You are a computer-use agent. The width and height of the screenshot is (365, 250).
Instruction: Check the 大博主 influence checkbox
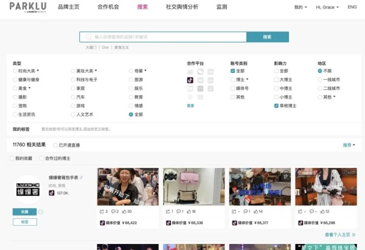(276, 80)
